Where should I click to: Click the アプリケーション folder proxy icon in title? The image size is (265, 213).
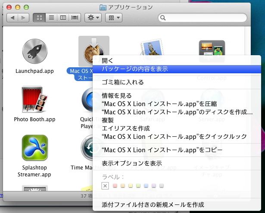point(103,7)
